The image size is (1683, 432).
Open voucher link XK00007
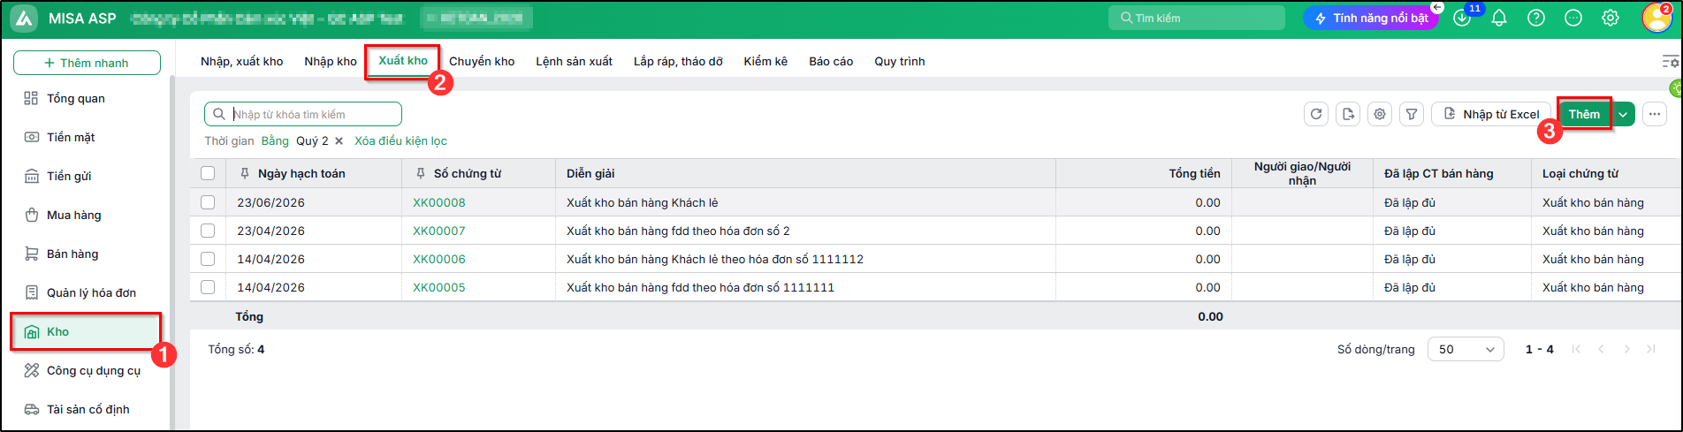(x=438, y=231)
